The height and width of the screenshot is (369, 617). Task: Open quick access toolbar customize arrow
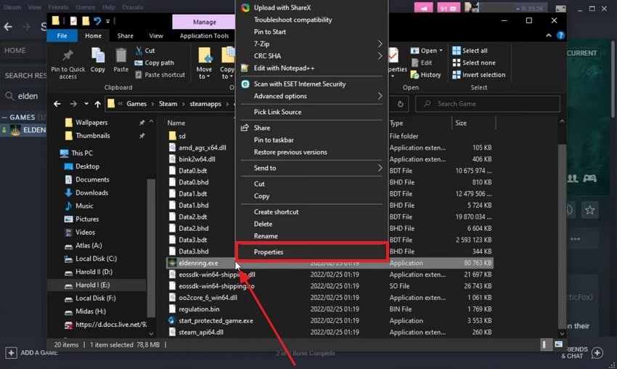click(108, 21)
